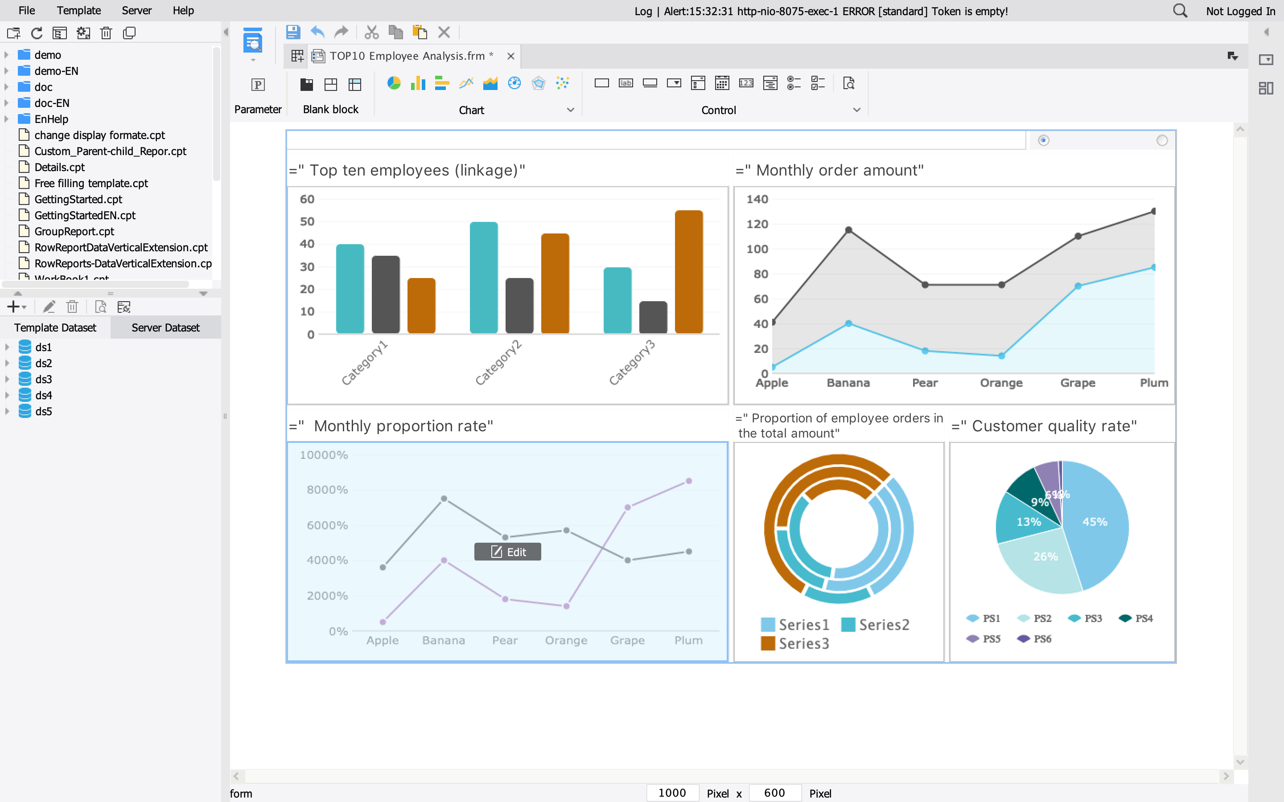Add a date calendar control
This screenshot has width=1284, height=802.
point(722,83)
